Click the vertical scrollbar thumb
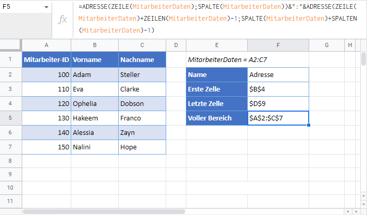This screenshot has width=367, height=215. pyautogui.click(x=363, y=59)
